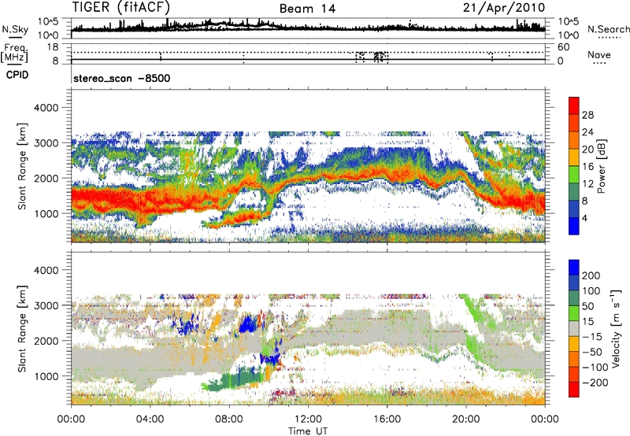This screenshot has width=630, height=436.
Task: Select the 'N.Sky' legend label
Action: (x=15, y=29)
